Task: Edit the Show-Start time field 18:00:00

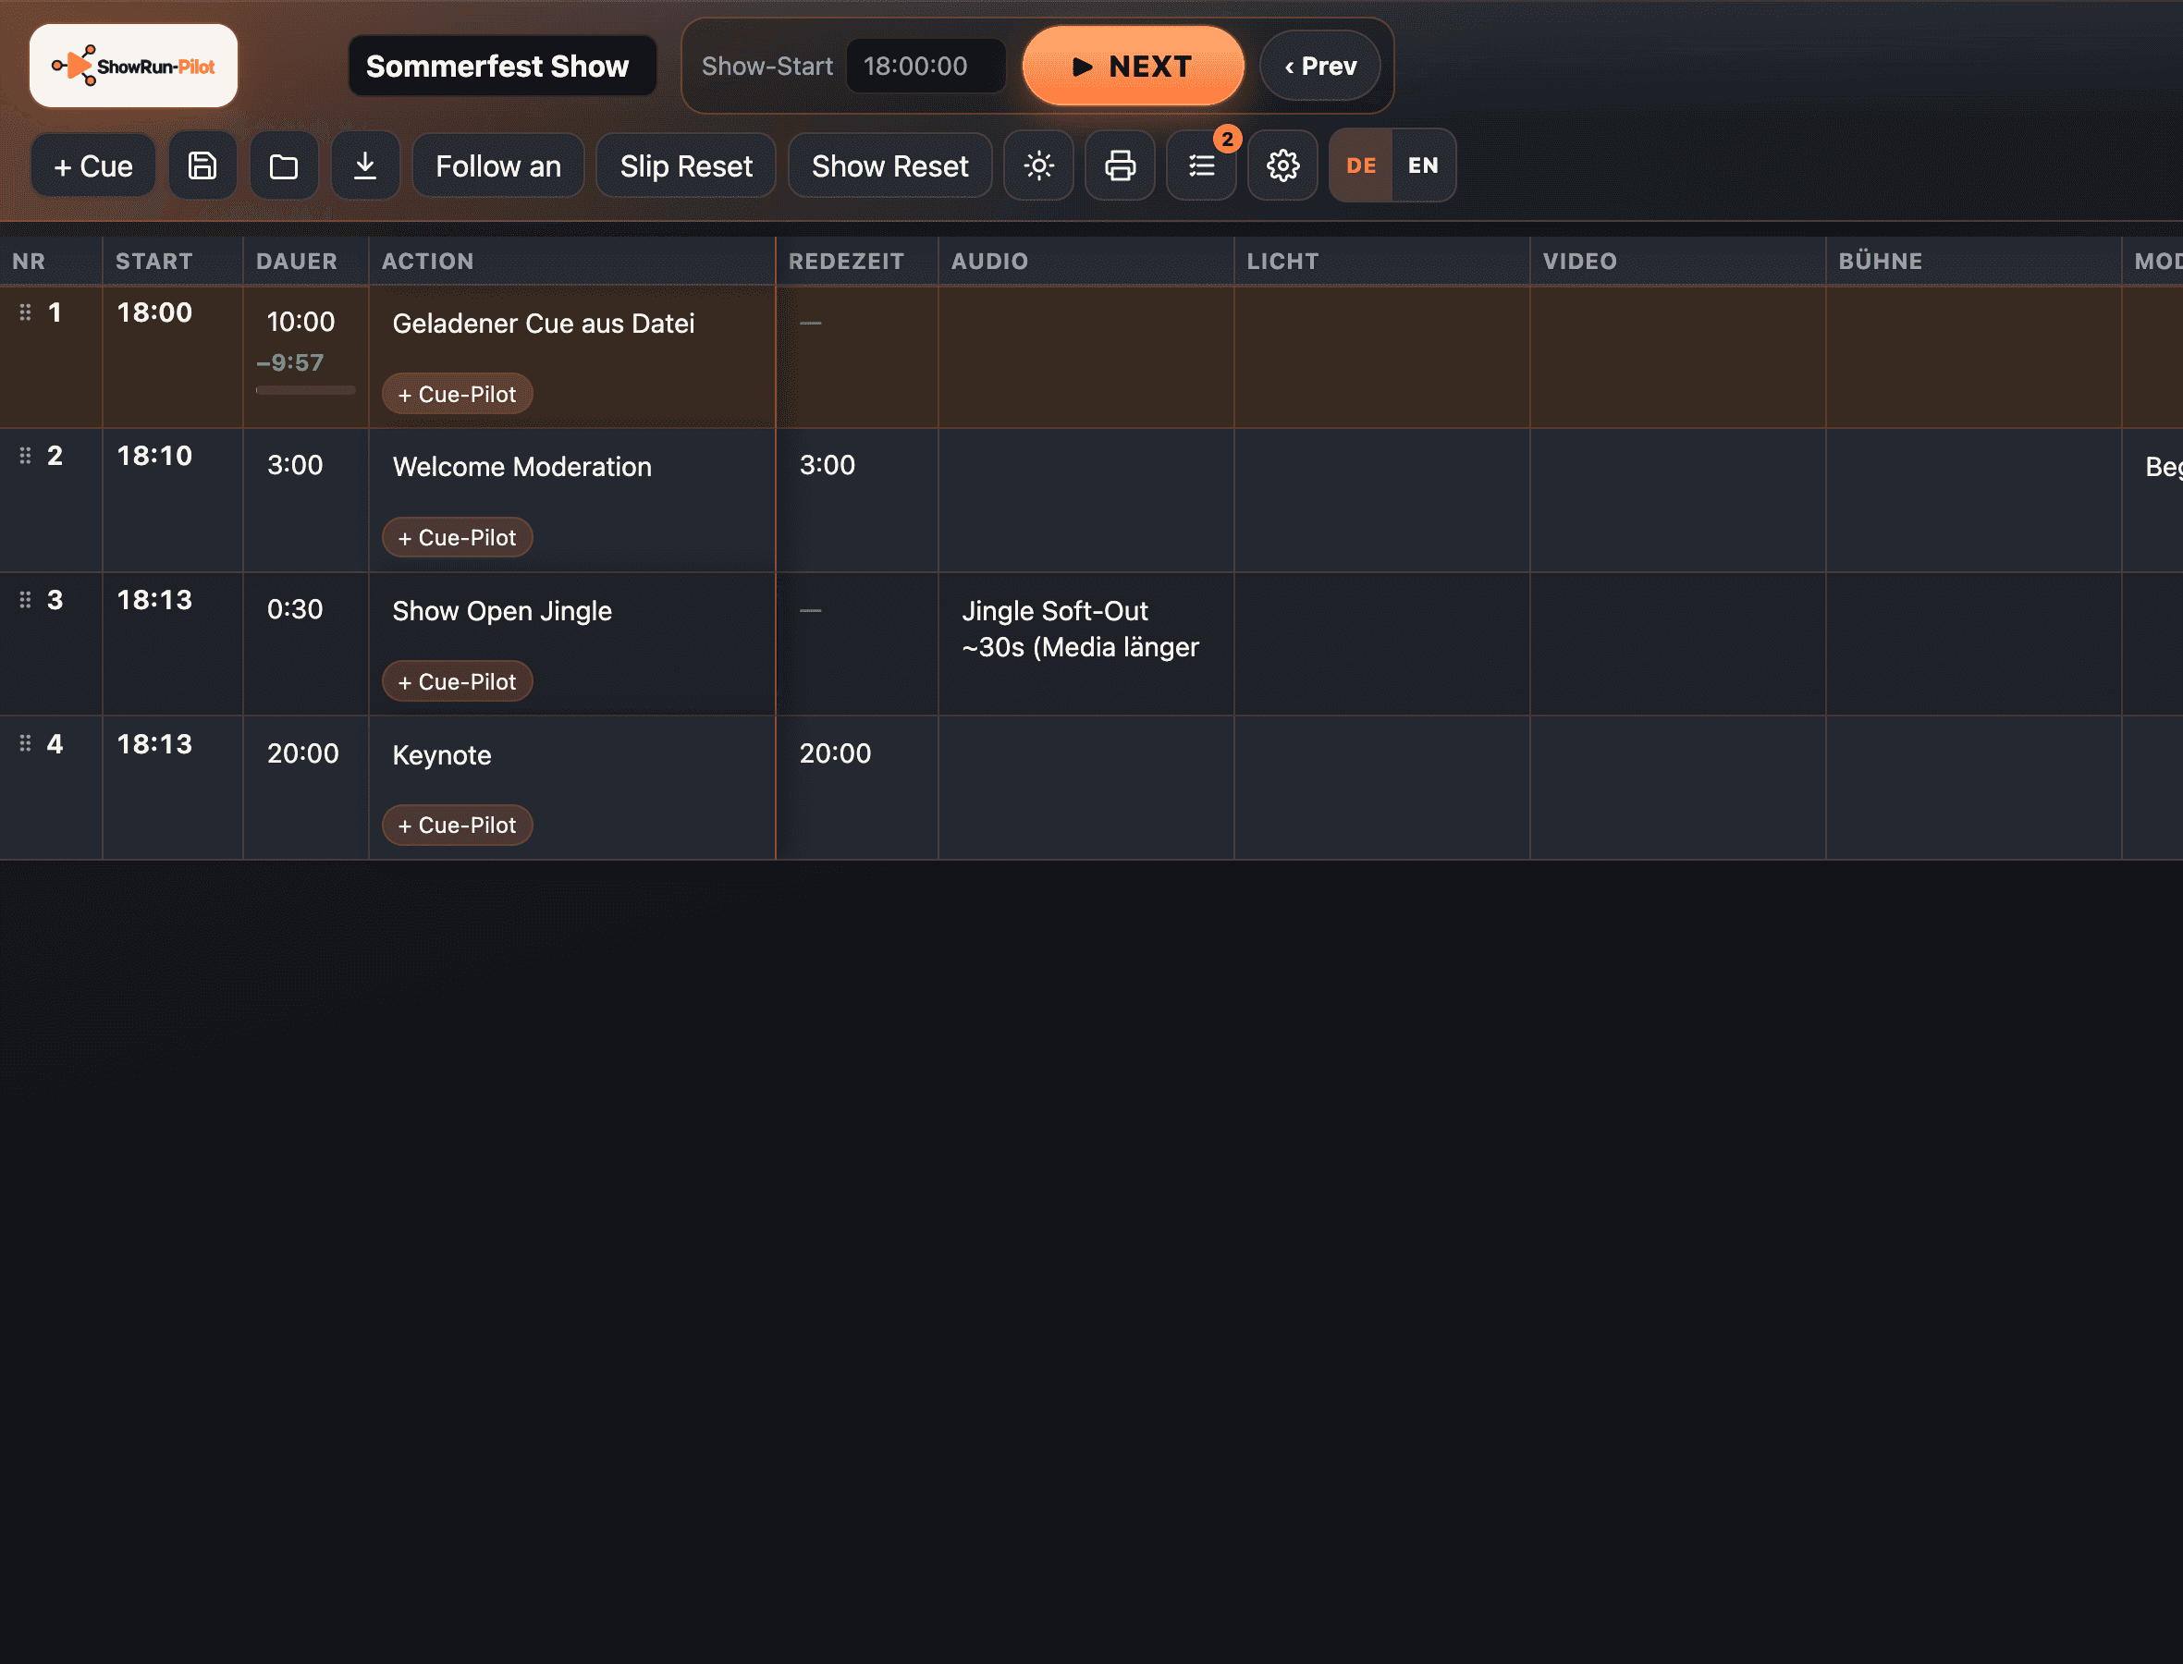Action: pyautogui.click(x=926, y=66)
